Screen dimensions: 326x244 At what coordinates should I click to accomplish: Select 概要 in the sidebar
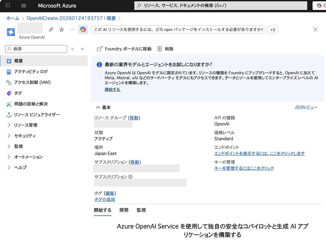point(44,61)
